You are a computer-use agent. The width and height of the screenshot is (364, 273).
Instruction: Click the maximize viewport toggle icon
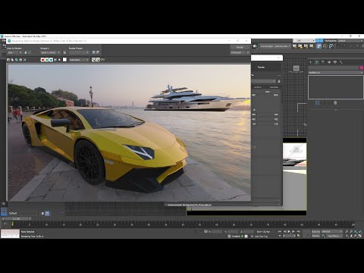pyautogui.click(x=360, y=236)
